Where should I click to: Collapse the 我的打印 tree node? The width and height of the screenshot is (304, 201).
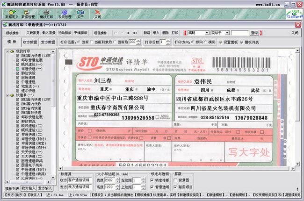coord(7,51)
